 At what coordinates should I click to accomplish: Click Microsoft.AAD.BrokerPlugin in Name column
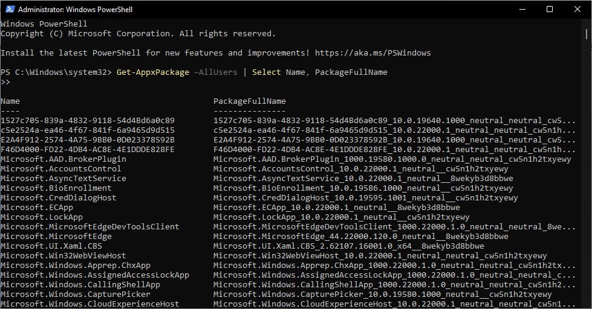(63, 159)
